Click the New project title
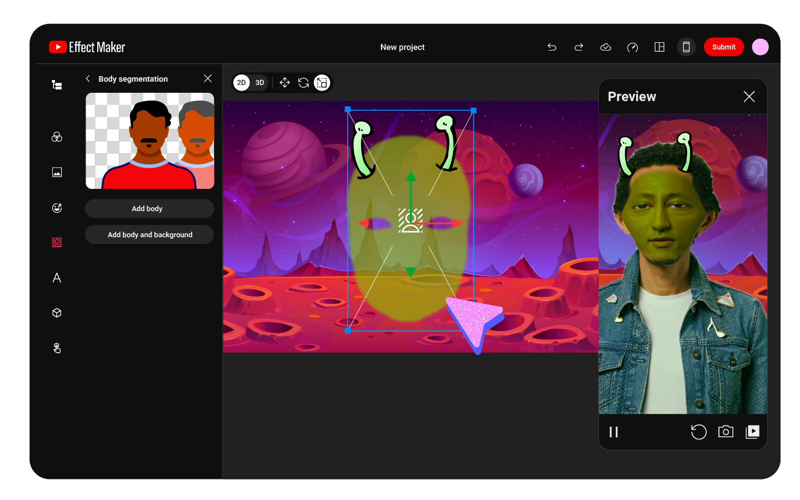The width and height of the screenshot is (800, 500). point(402,47)
